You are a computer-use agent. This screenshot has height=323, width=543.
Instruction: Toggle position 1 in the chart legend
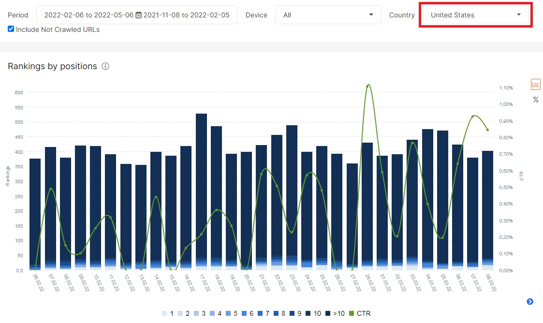coord(168,313)
